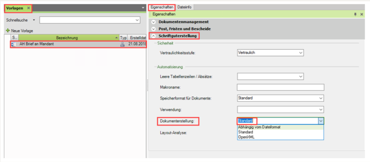
Task: Click the highlighted Standard text in Dokumenterstellung
Action: [x=245, y=121]
